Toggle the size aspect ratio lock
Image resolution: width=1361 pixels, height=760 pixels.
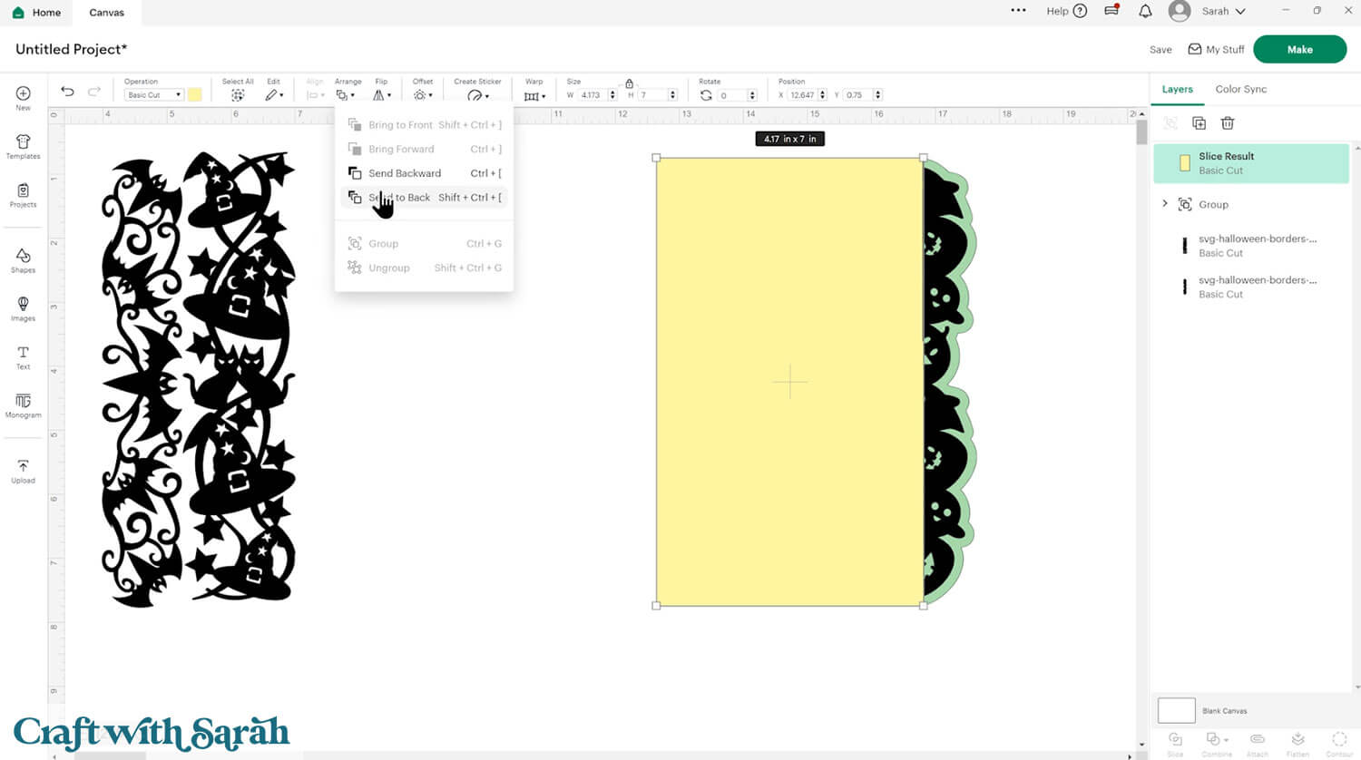629,83
